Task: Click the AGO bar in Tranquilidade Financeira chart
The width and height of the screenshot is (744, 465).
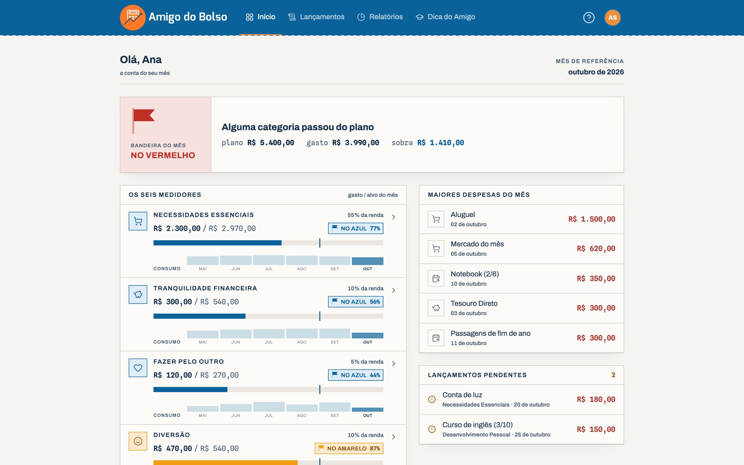Action: click(x=302, y=333)
